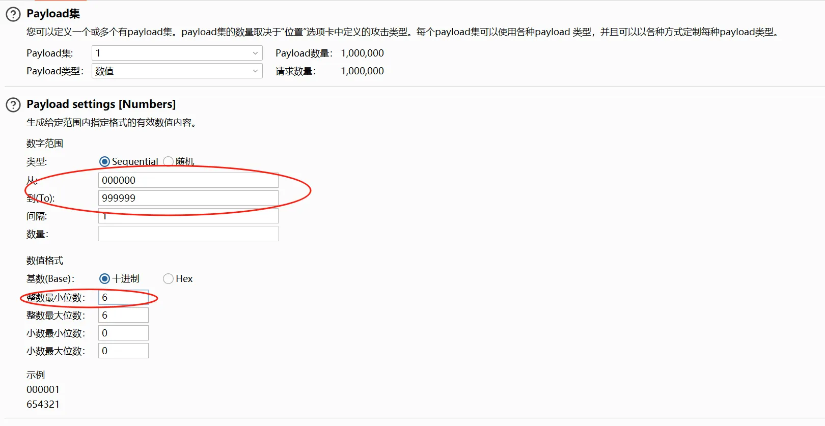Click the example output 654321
Image resolution: width=825 pixels, height=426 pixels.
pos(43,404)
